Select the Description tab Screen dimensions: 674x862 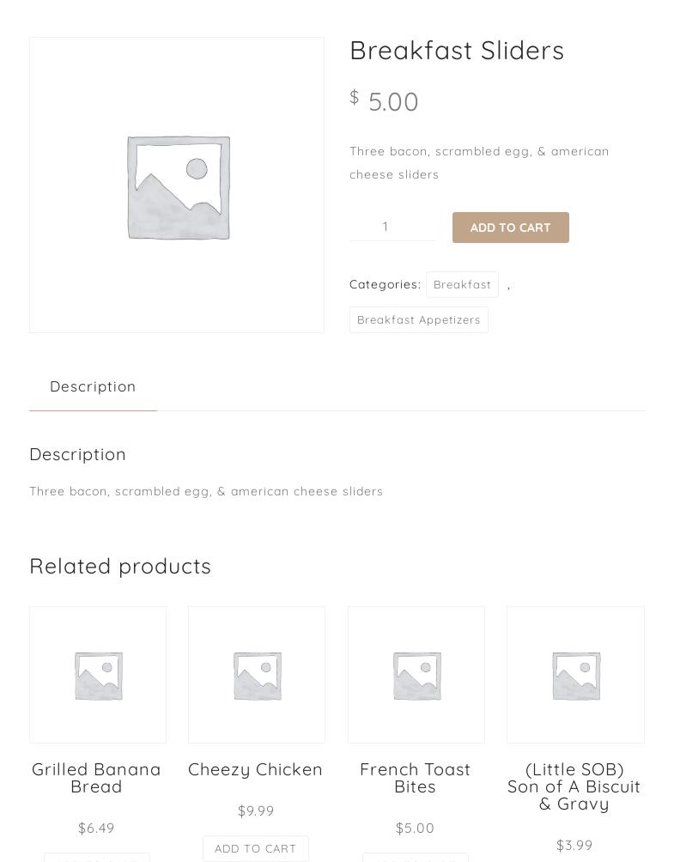(93, 386)
